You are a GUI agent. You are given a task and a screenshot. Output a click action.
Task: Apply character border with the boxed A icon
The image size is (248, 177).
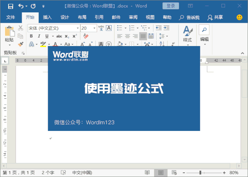tap(109, 28)
